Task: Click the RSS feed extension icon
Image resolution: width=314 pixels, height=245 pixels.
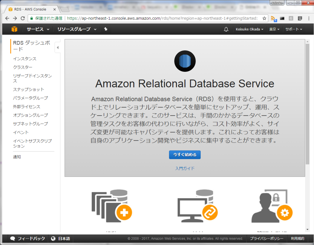Action: (x=274, y=19)
